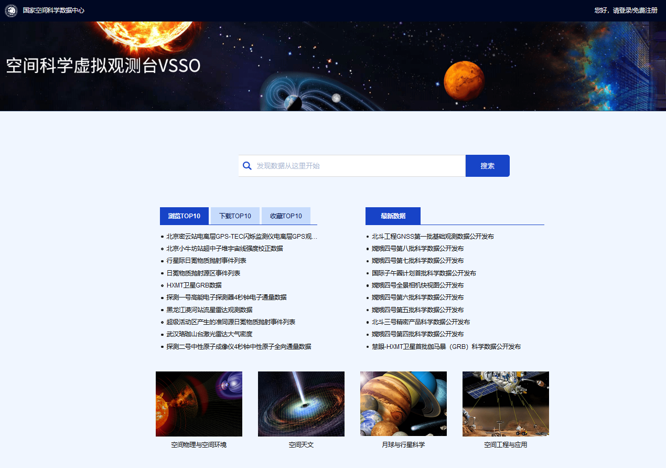Open 武汉珞珈山台激光雷达大气密度 dataset

pyautogui.click(x=210, y=334)
